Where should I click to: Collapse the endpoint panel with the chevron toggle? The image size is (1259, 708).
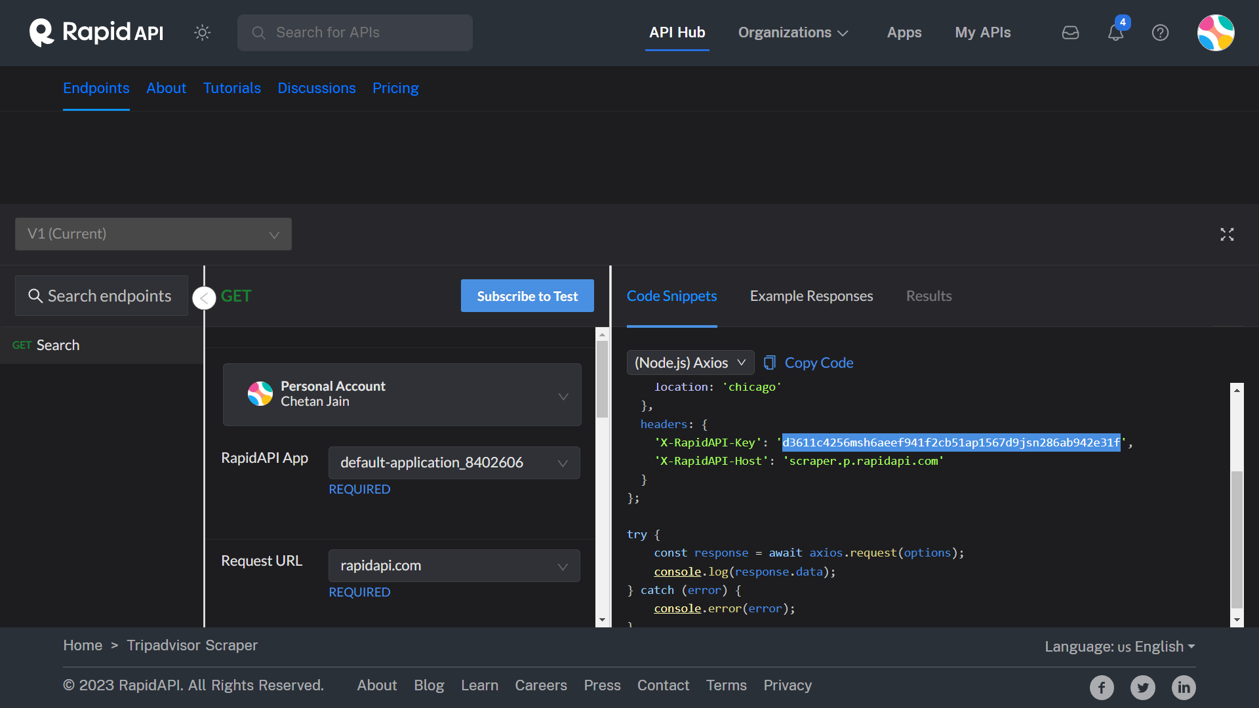click(204, 298)
